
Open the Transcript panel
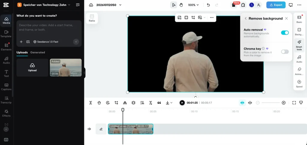(6, 100)
